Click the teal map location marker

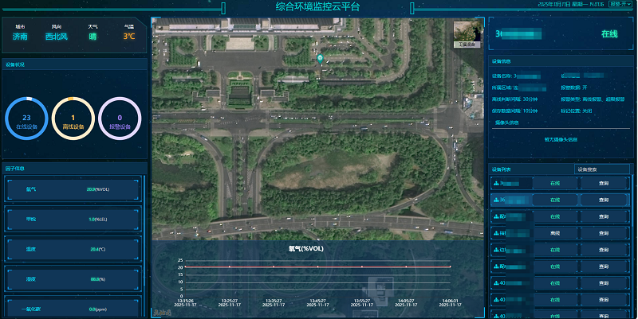tap(320, 58)
